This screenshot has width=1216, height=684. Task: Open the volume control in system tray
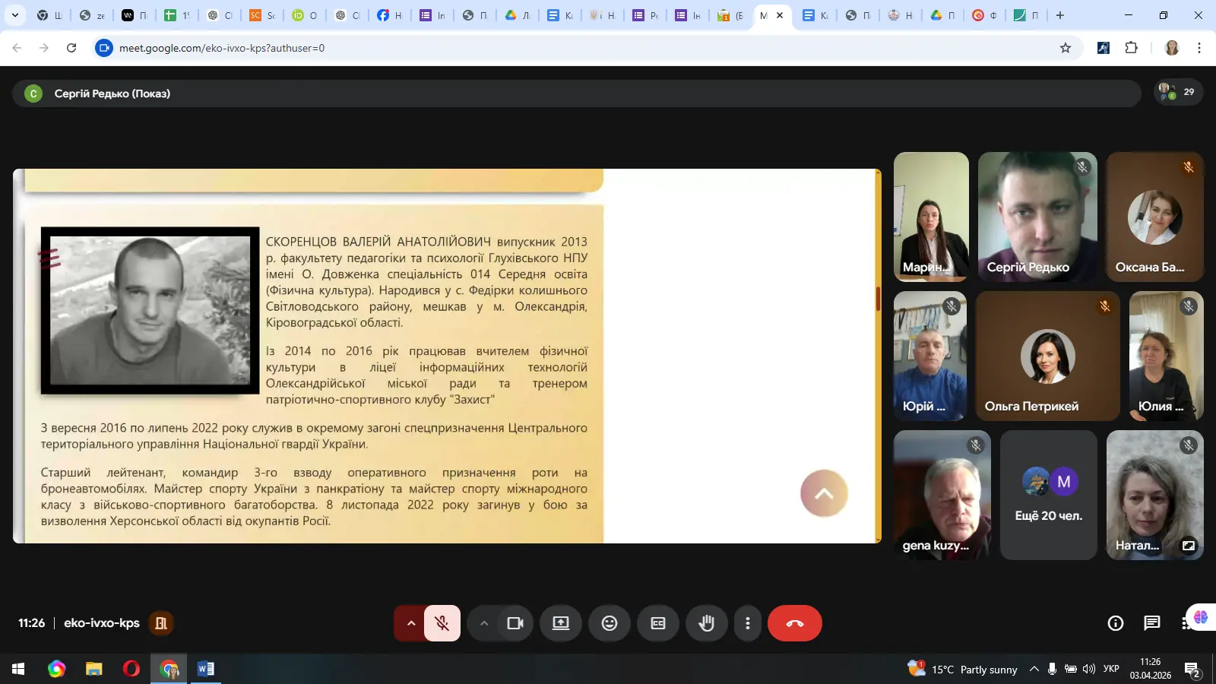(1089, 669)
